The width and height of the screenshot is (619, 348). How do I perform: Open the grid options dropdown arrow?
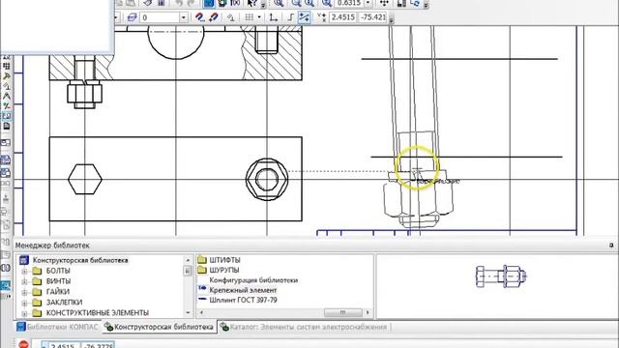click(259, 17)
